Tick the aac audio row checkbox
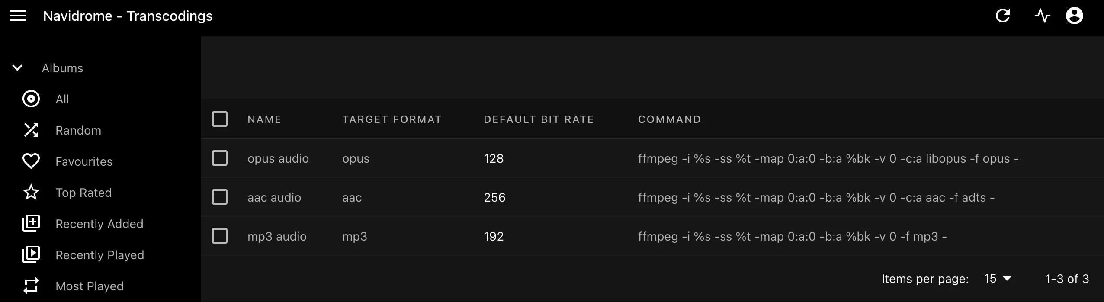This screenshot has height=302, width=1104. (x=220, y=197)
